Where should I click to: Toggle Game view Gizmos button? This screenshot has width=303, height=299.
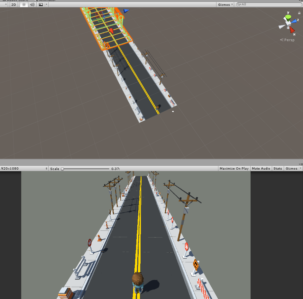coord(291,168)
